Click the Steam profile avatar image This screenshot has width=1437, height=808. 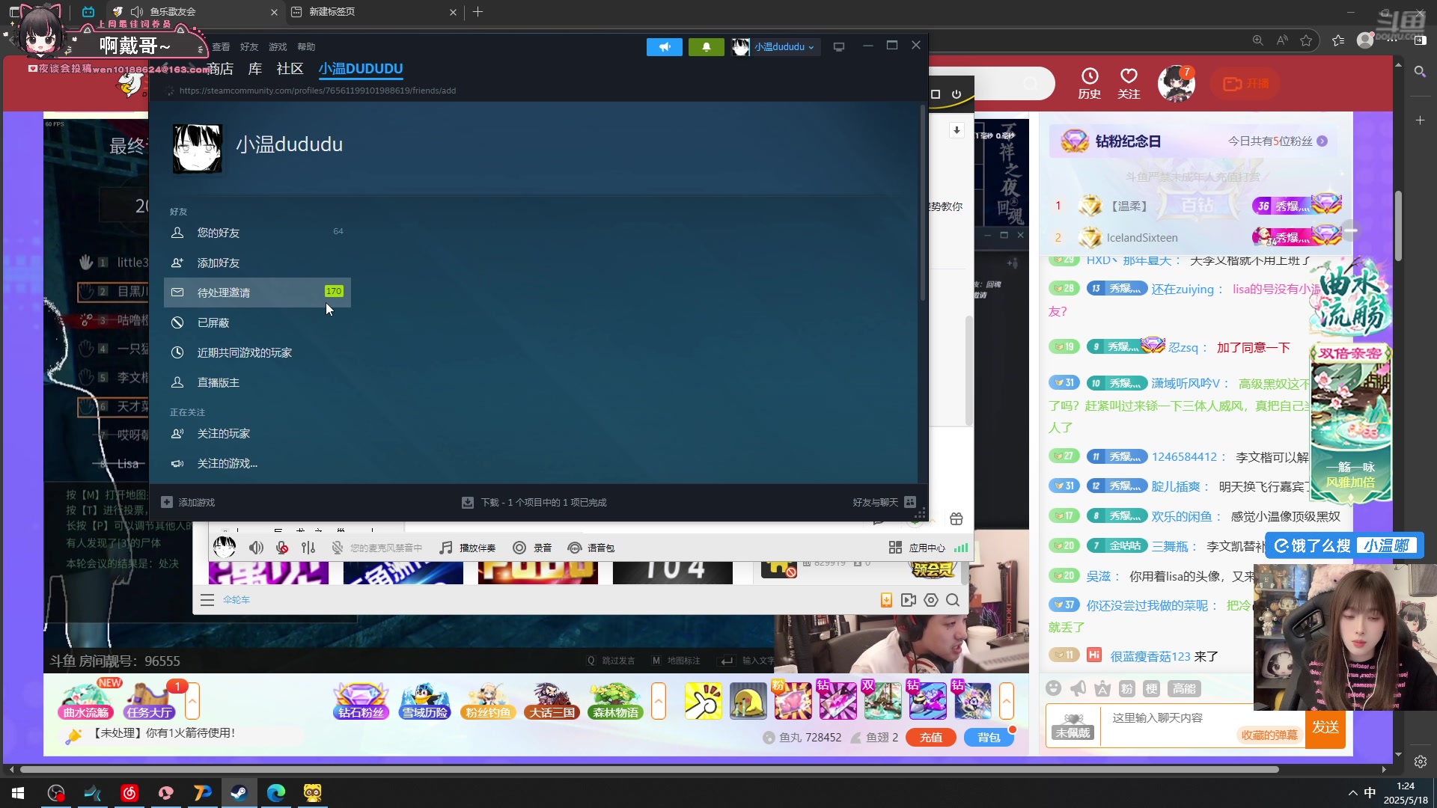click(198, 149)
